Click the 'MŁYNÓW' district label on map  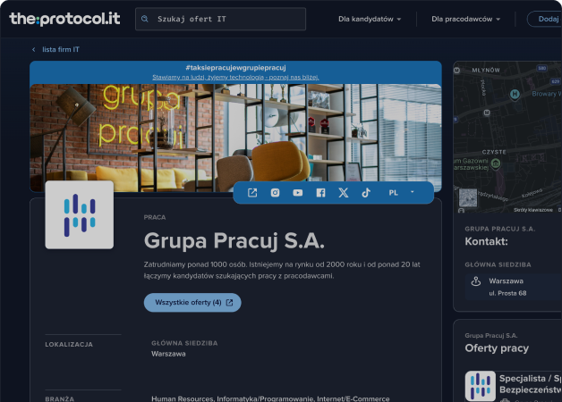pyautogui.click(x=486, y=70)
